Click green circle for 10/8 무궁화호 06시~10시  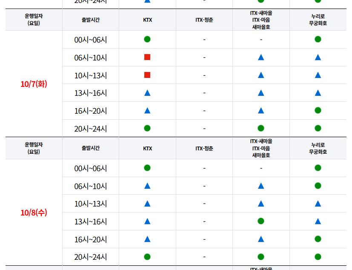318,186
